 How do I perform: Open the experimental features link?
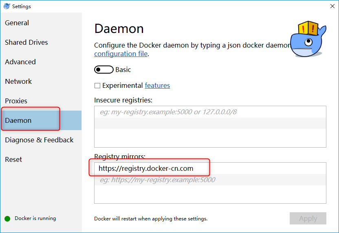click(x=157, y=86)
